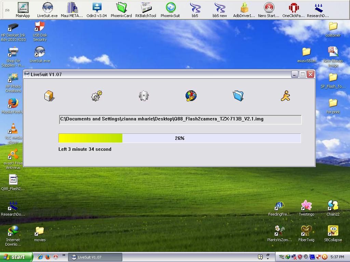Image resolution: width=350 pixels, height=262 pixels.
Task: Expand the Quick Launch chevron on taskbar
Action: click(64, 255)
